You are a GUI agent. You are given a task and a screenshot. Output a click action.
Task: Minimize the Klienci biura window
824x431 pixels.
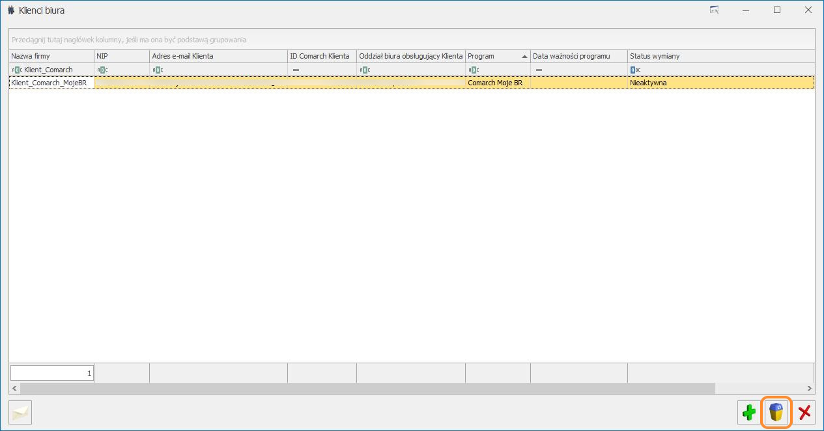coord(745,10)
